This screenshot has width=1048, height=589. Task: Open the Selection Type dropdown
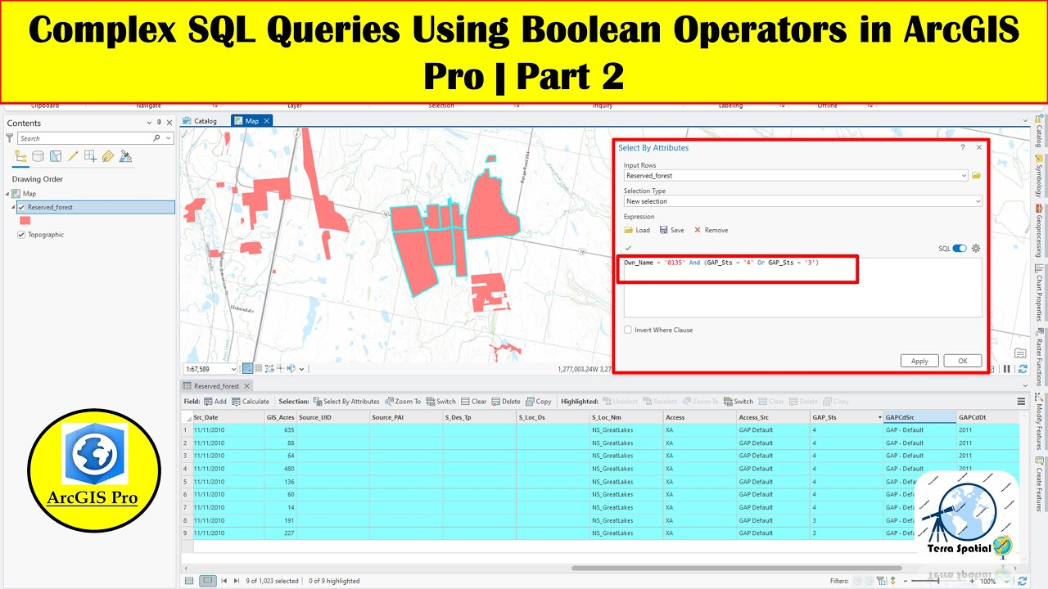click(978, 201)
